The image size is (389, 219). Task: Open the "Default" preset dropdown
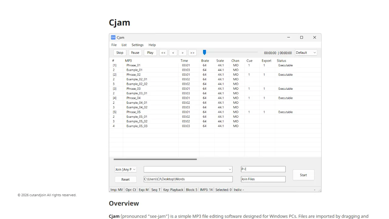(x=306, y=52)
